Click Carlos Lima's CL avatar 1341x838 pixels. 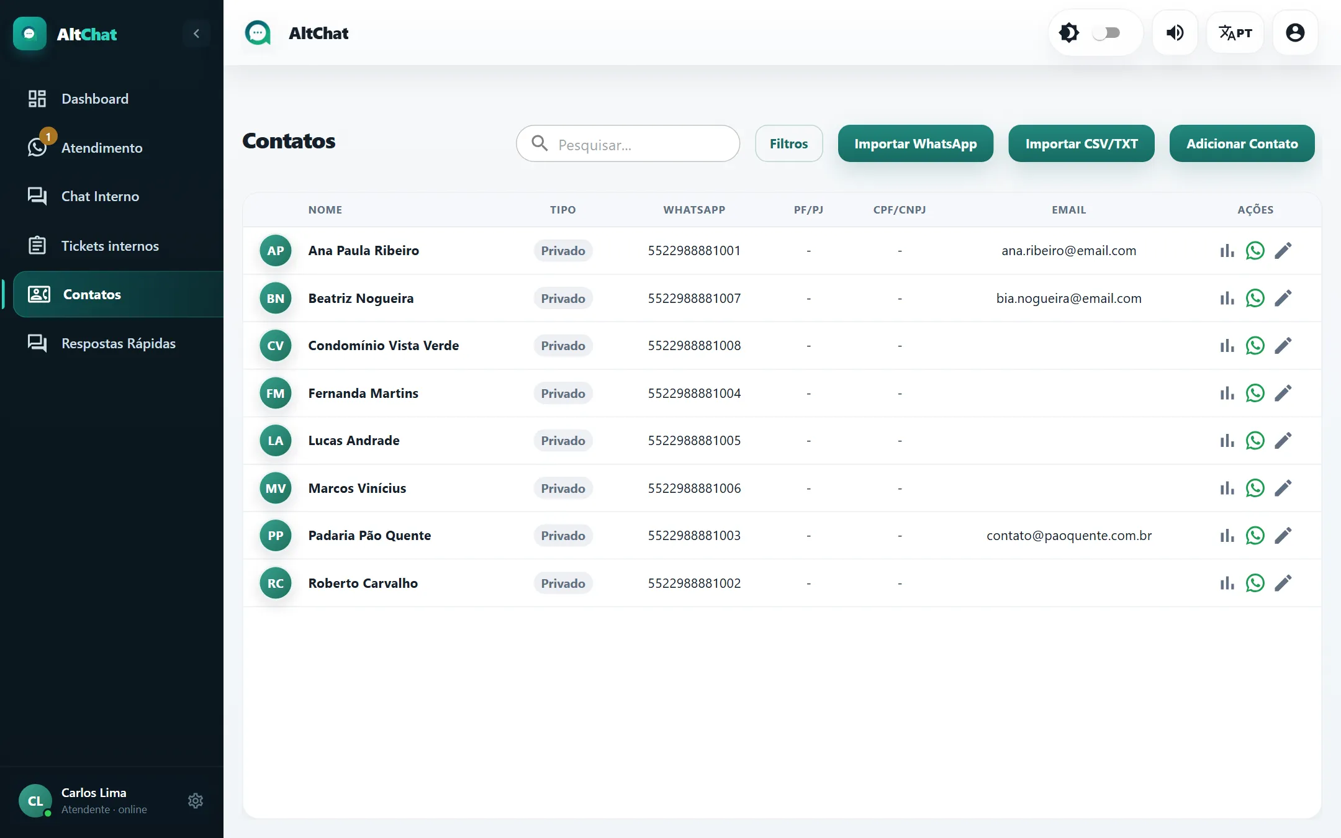pyautogui.click(x=35, y=801)
